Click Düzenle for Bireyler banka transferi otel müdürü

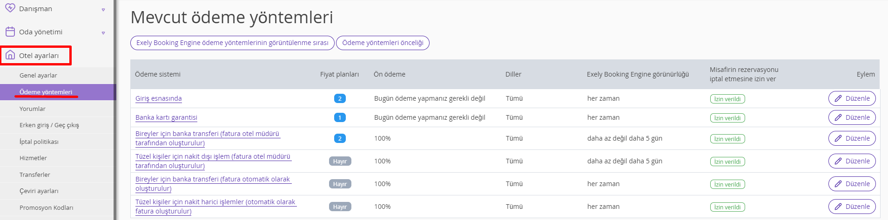[x=852, y=138]
